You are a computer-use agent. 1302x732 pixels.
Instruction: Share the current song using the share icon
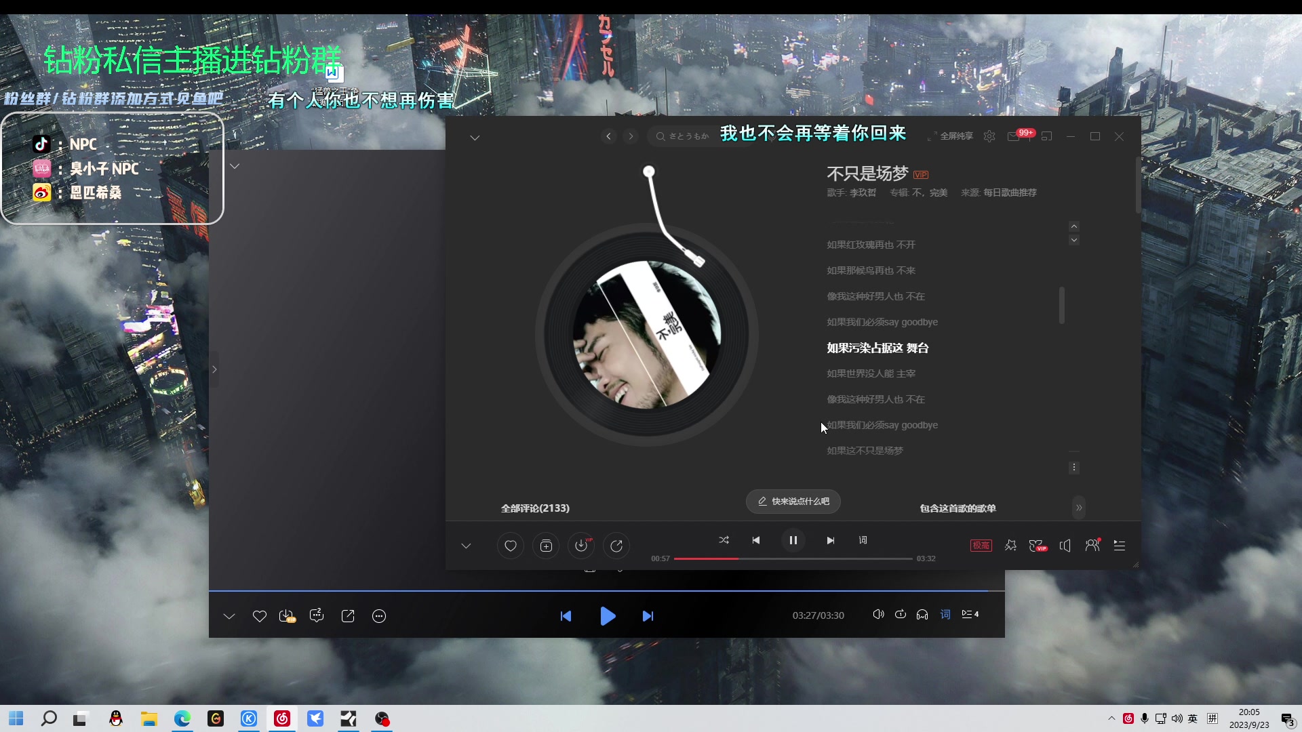pyautogui.click(x=616, y=546)
